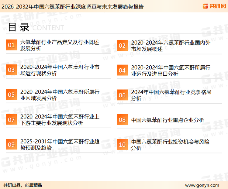228x189 pixels.
Task: Click the 共研网 logo in the header
Action: point(214,6)
